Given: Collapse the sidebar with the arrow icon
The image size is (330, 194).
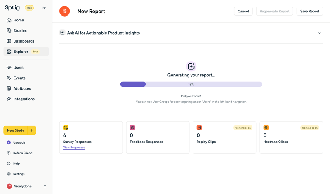Looking at the screenshot, I should point(44,8).
